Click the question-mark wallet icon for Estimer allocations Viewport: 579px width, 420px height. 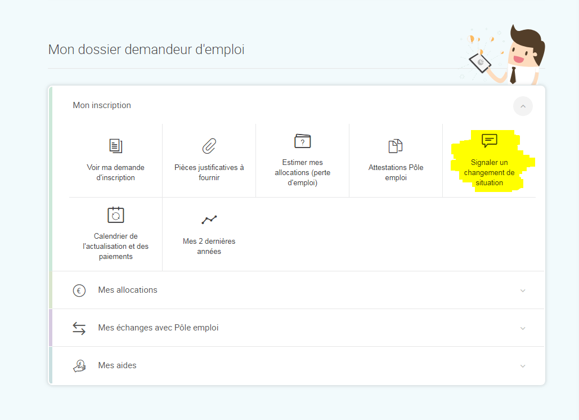click(x=302, y=141)
